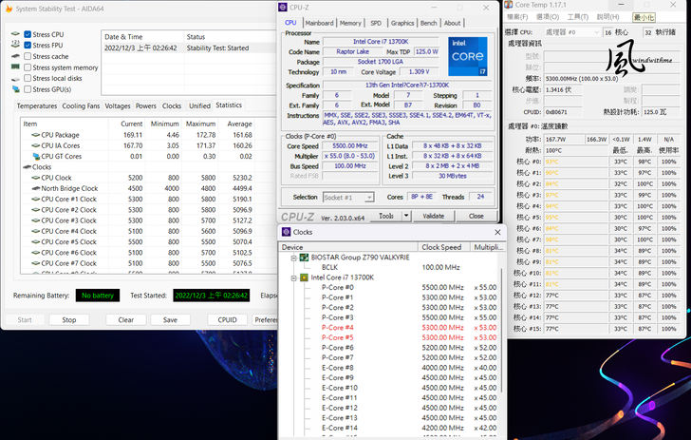Click the Intel Core i7 13700K processor icon
This screenshot has height=440, width=691.
pos(304,277)
